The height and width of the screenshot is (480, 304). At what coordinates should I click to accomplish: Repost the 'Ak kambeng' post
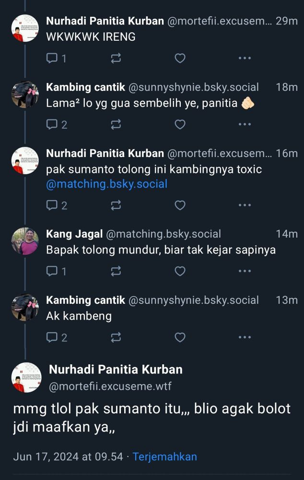click(116, 337)
